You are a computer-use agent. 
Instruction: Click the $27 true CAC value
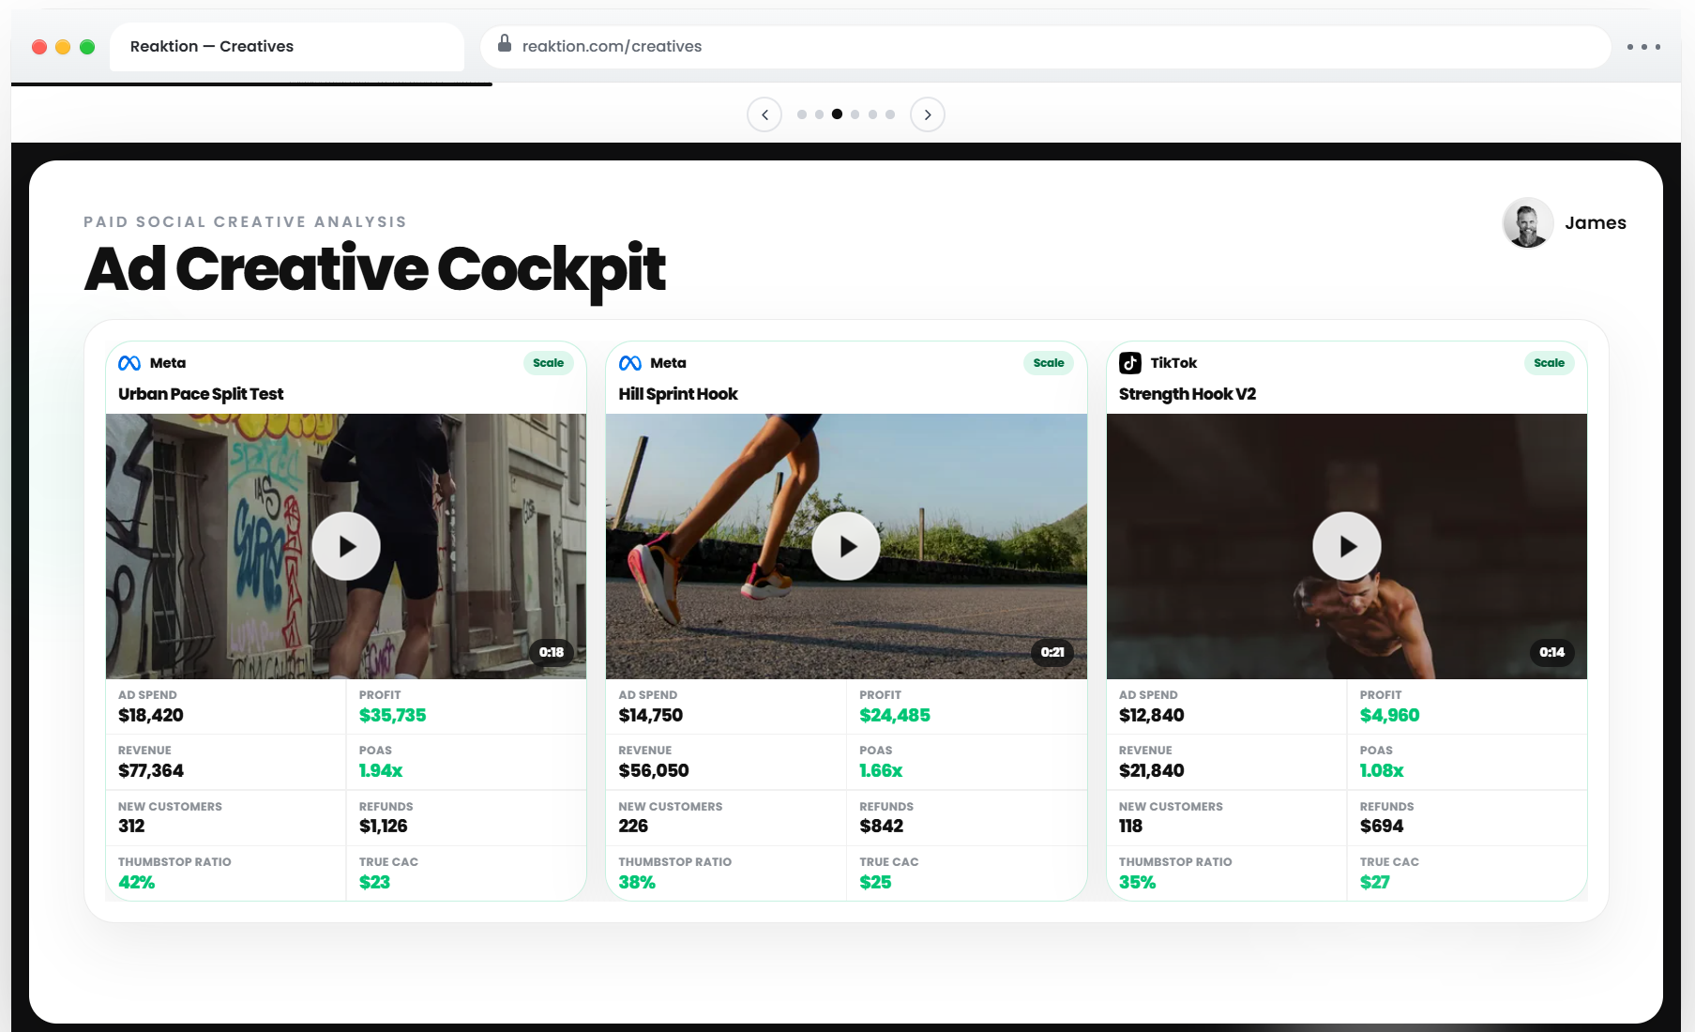(1375, 882)
